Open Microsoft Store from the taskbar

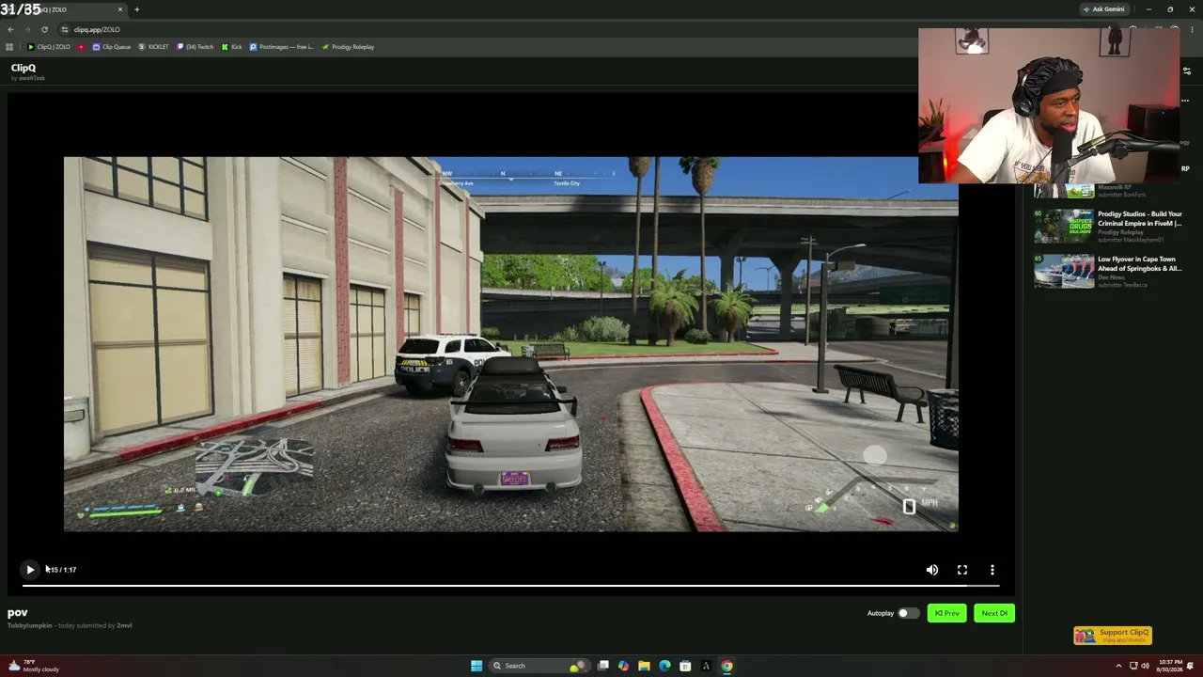(x=685, y=666)
